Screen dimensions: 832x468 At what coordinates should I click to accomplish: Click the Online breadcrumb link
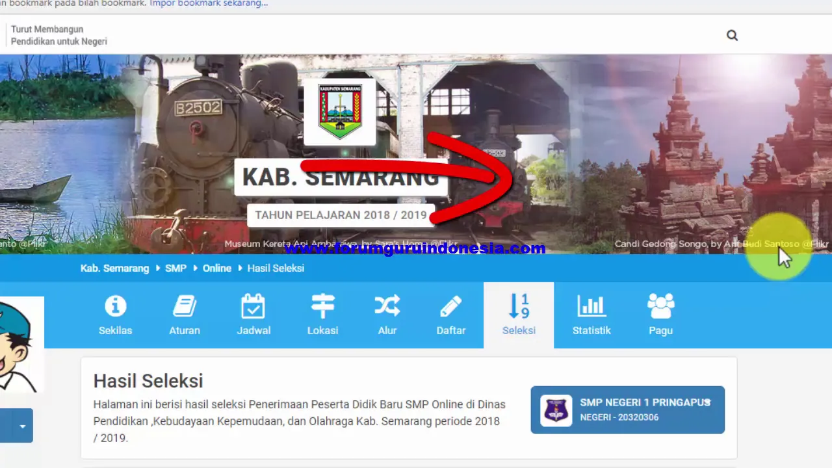[217, 268]
